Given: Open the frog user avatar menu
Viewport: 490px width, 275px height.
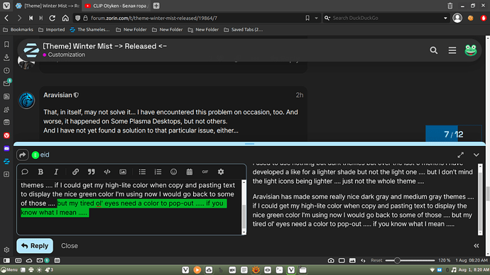Looking at the screenshot, I should click(x=471, y=50).
